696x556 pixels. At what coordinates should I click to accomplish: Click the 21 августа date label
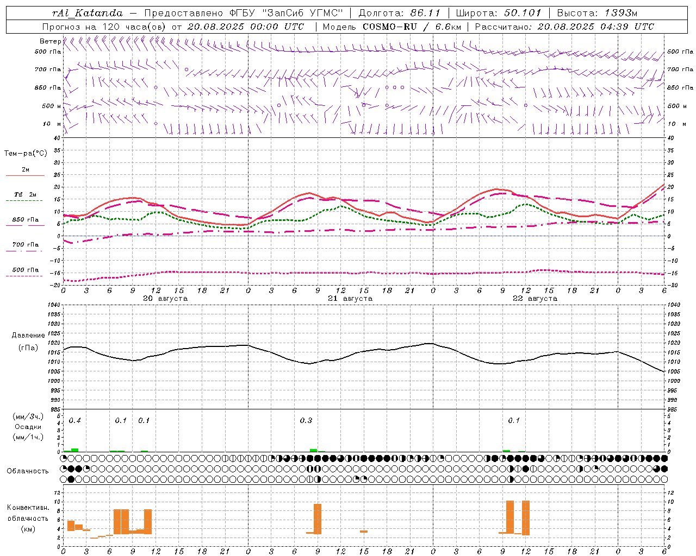point(350,299)
